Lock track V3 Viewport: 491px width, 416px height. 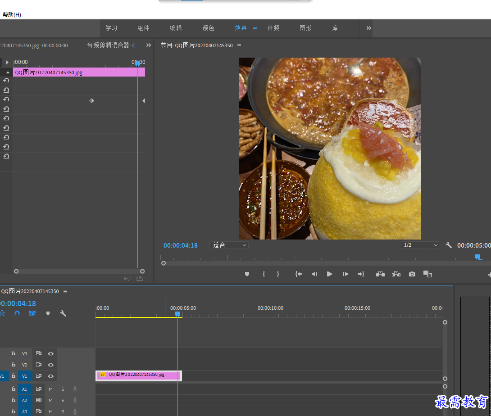click(14, 353)
